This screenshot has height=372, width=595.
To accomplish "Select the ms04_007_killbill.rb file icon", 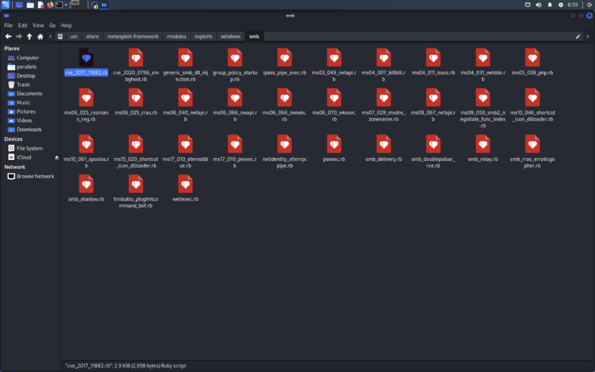I will click(x=383, y=58).
